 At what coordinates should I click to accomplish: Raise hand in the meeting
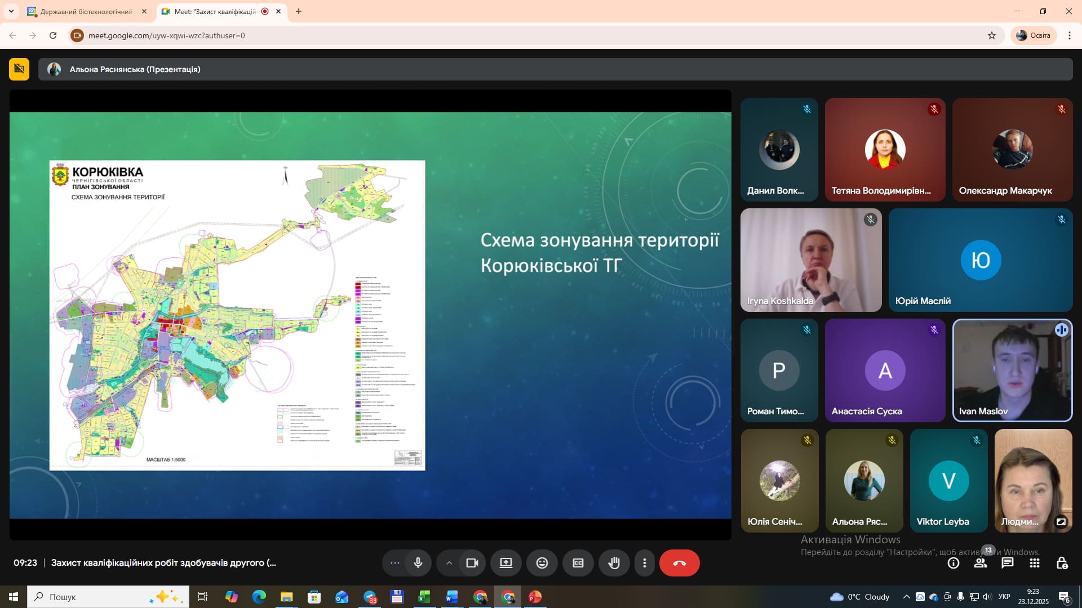tap(614, 563)
